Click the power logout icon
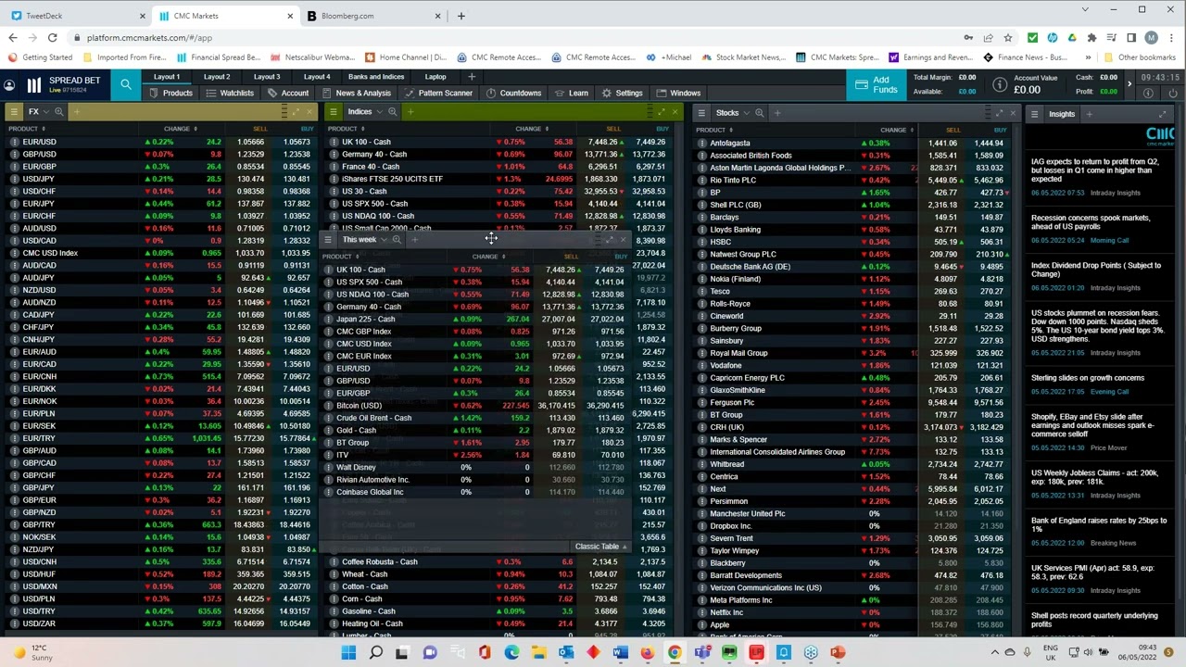Viewport: 1186px width, 667px height. (1174, 93)
